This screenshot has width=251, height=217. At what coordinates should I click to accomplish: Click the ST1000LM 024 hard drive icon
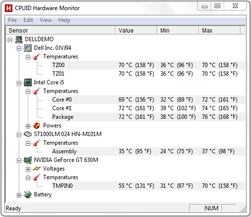(x=28, y=134)
